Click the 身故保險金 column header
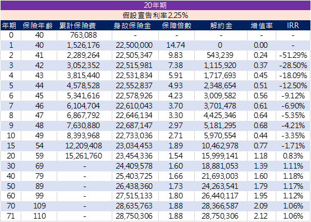 coord(132,26)
